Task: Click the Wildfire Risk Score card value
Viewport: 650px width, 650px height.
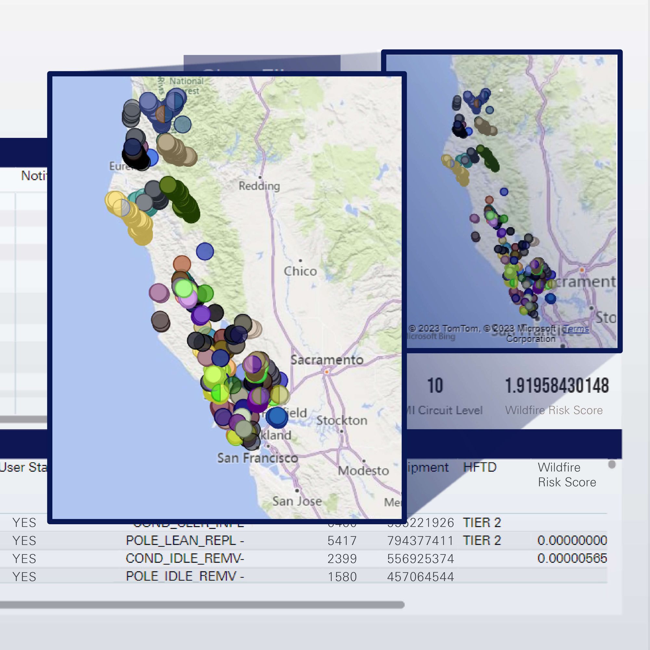Action: click(x=557, y=385)
